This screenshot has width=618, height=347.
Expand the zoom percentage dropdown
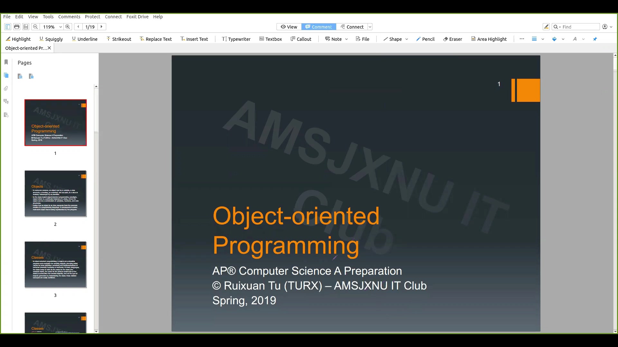pos(60,27)
